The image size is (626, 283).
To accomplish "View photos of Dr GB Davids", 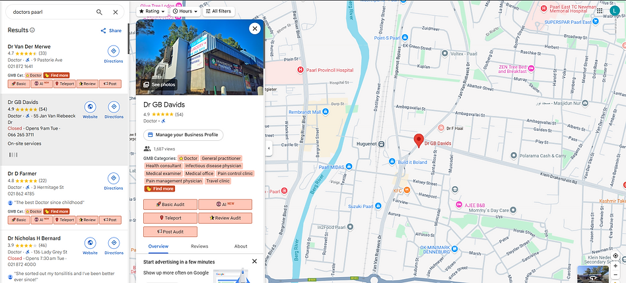I will click(x=159, y=84).
